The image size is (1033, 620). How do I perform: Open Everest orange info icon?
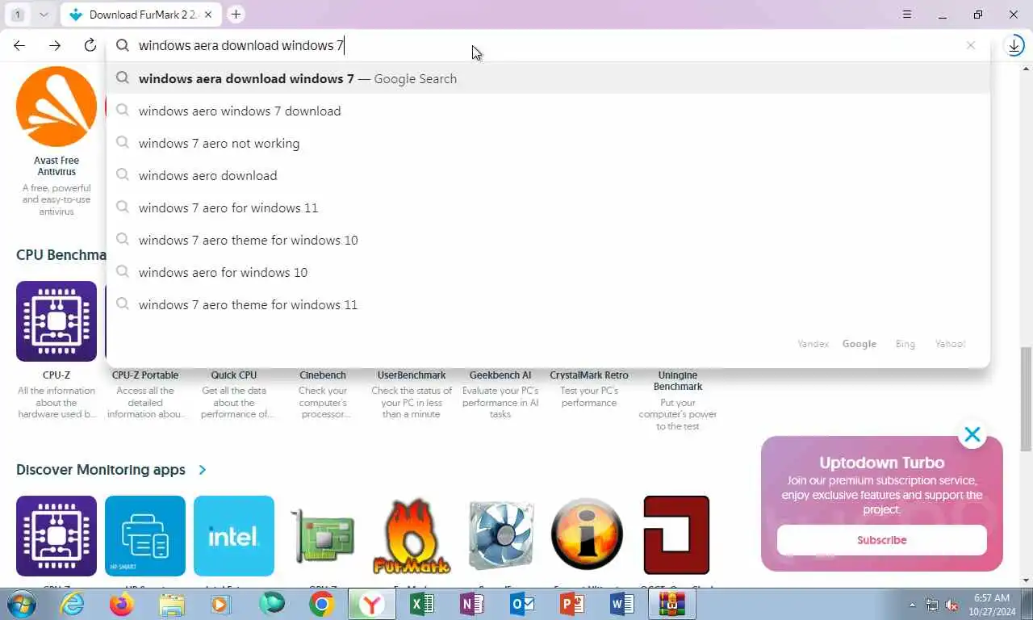(588, 536)
